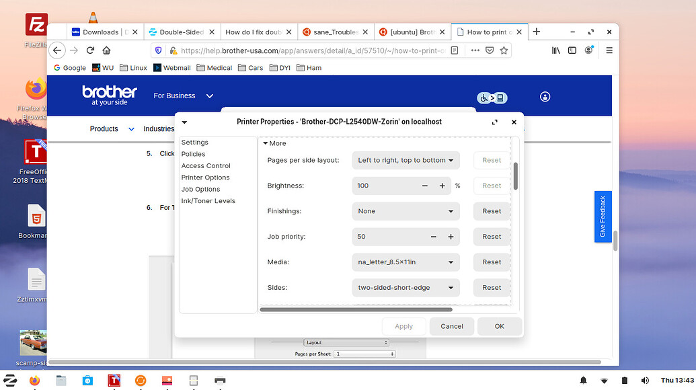
Task: Open the Firefox hamburger menu
Action: coord(609,50)
